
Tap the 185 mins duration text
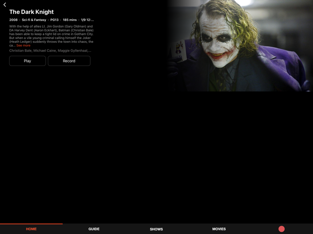70,20
